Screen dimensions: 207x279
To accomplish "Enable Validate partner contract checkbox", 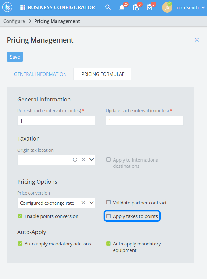I will [109, 203].
